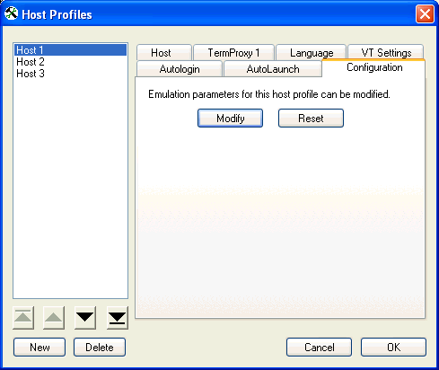
Task: Switch to the Language tab
Action: (312, 53)
